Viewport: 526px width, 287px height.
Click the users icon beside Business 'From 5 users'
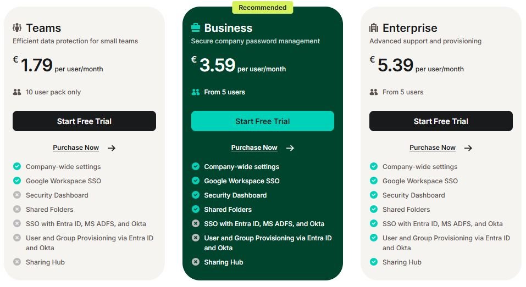196,92
